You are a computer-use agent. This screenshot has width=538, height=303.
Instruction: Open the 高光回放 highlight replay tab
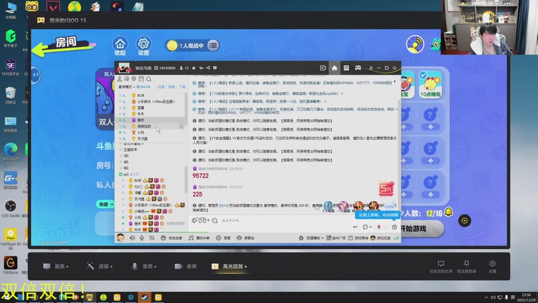(x=229, y=266)
